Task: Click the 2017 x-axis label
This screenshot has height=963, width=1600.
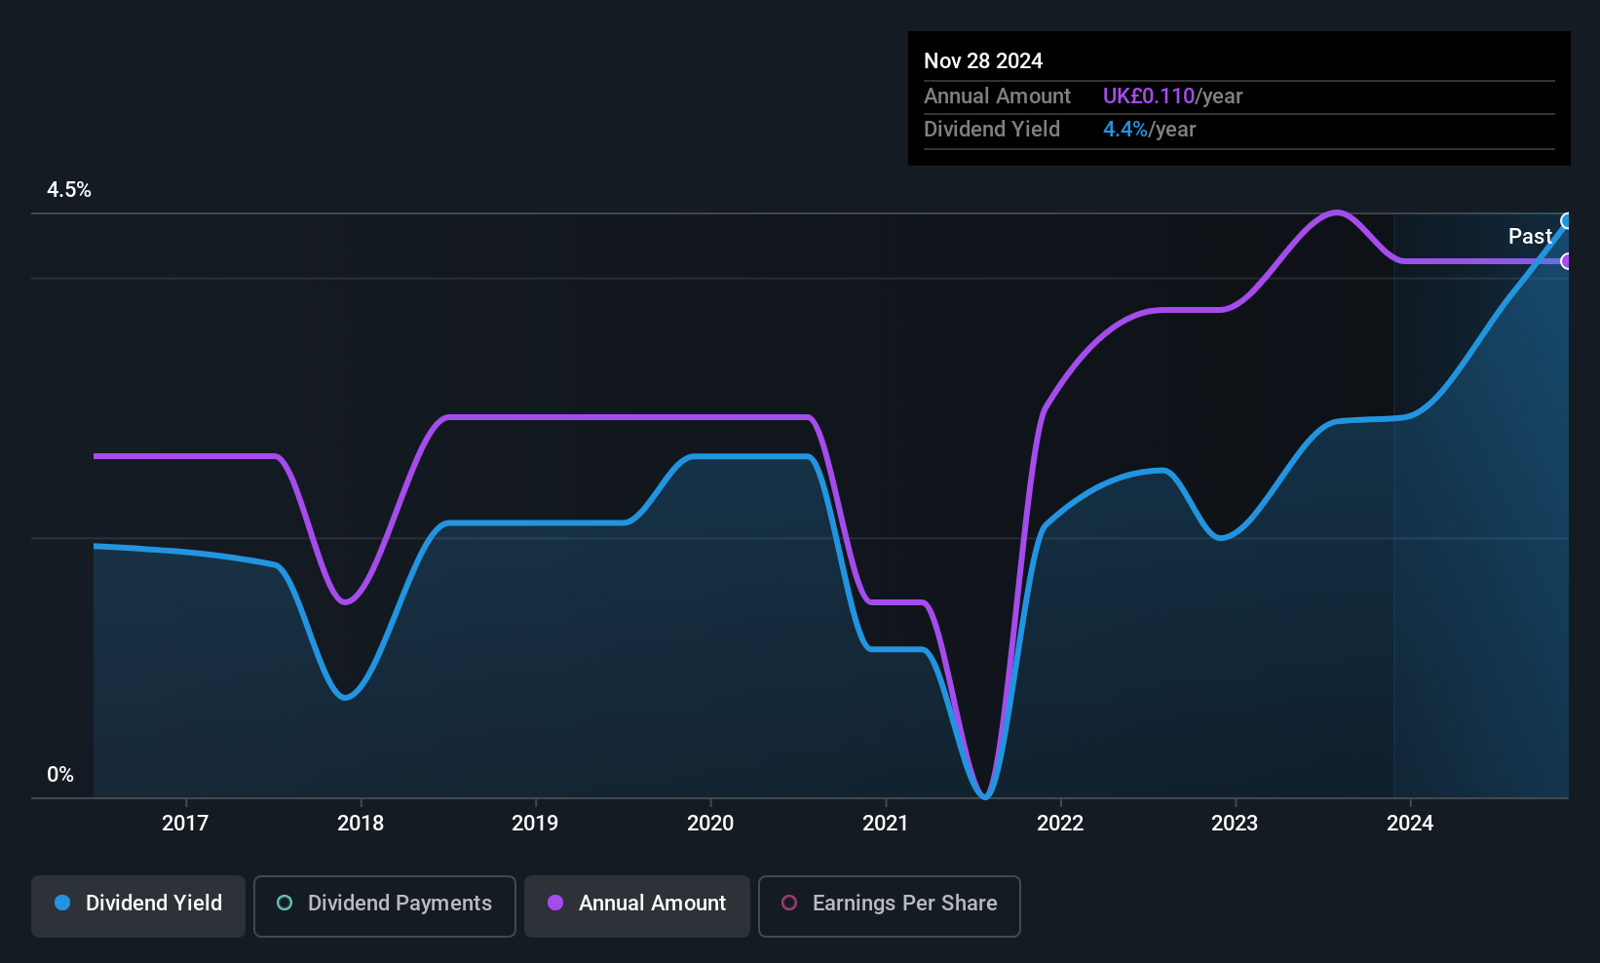Action: (185, 823)
